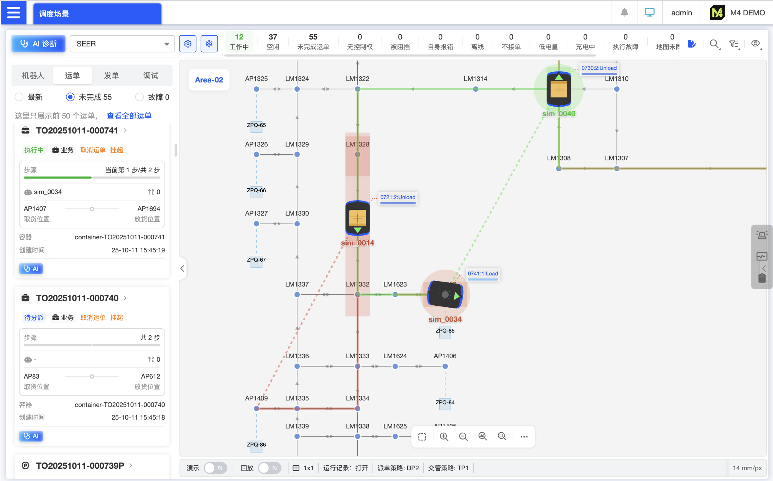Viewport: 773px width, 481px height.
Task: Open the SEER group dropdown
Action: 122,43
